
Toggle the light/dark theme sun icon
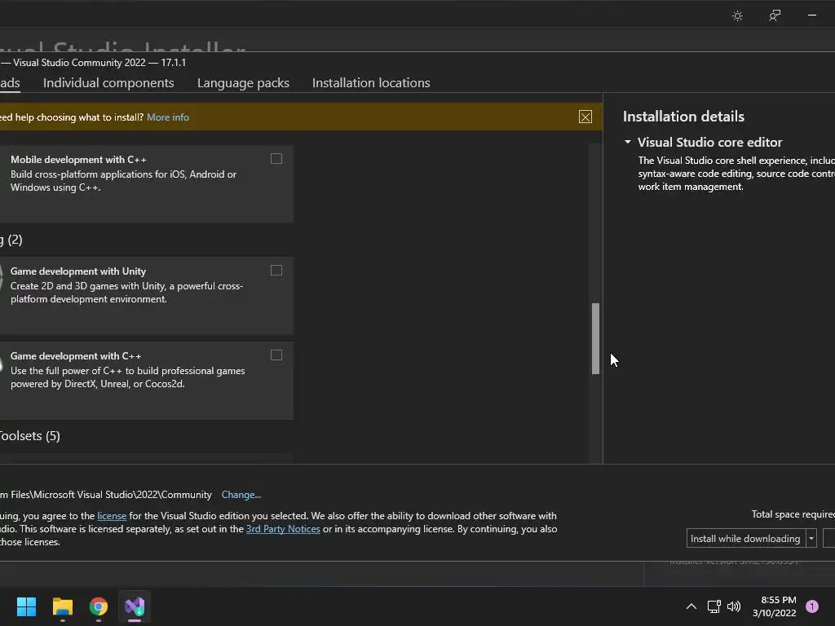pos(737,16)
